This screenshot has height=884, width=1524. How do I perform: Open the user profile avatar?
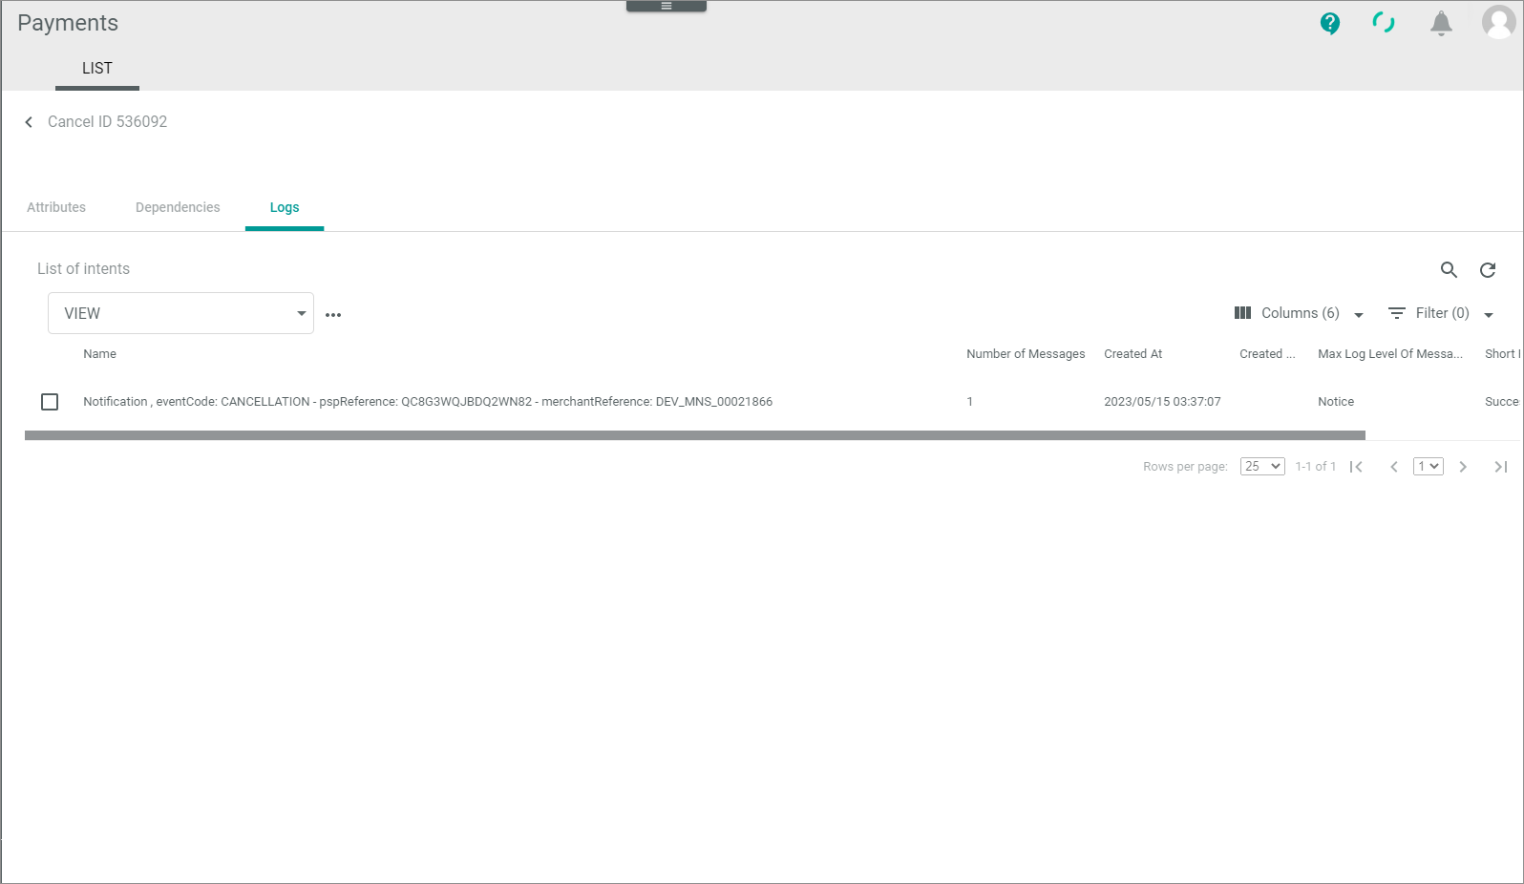point(1498,22)
